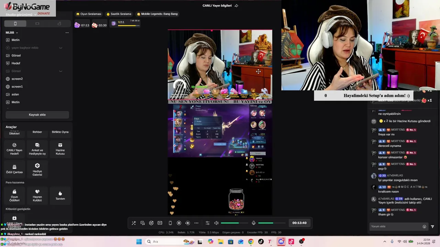The width and height of the screenshot is (440, 247).
Task: Click the 00:13:40 stream timer button
Action: (299, 223)
